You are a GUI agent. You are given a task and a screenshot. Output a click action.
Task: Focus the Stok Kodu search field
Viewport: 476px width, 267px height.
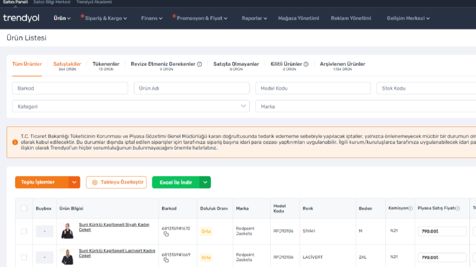click(x=426, y=88)
